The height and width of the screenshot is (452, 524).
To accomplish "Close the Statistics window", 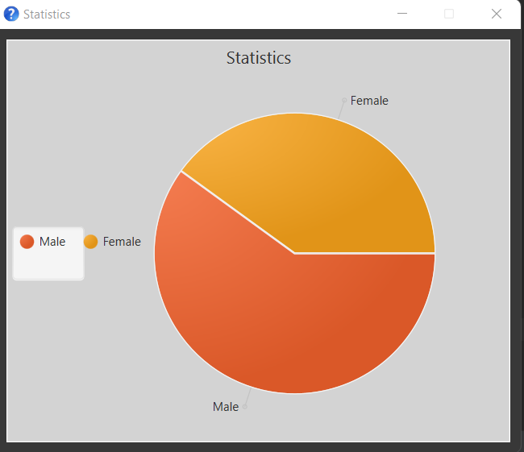I will [x=497, y=14].
